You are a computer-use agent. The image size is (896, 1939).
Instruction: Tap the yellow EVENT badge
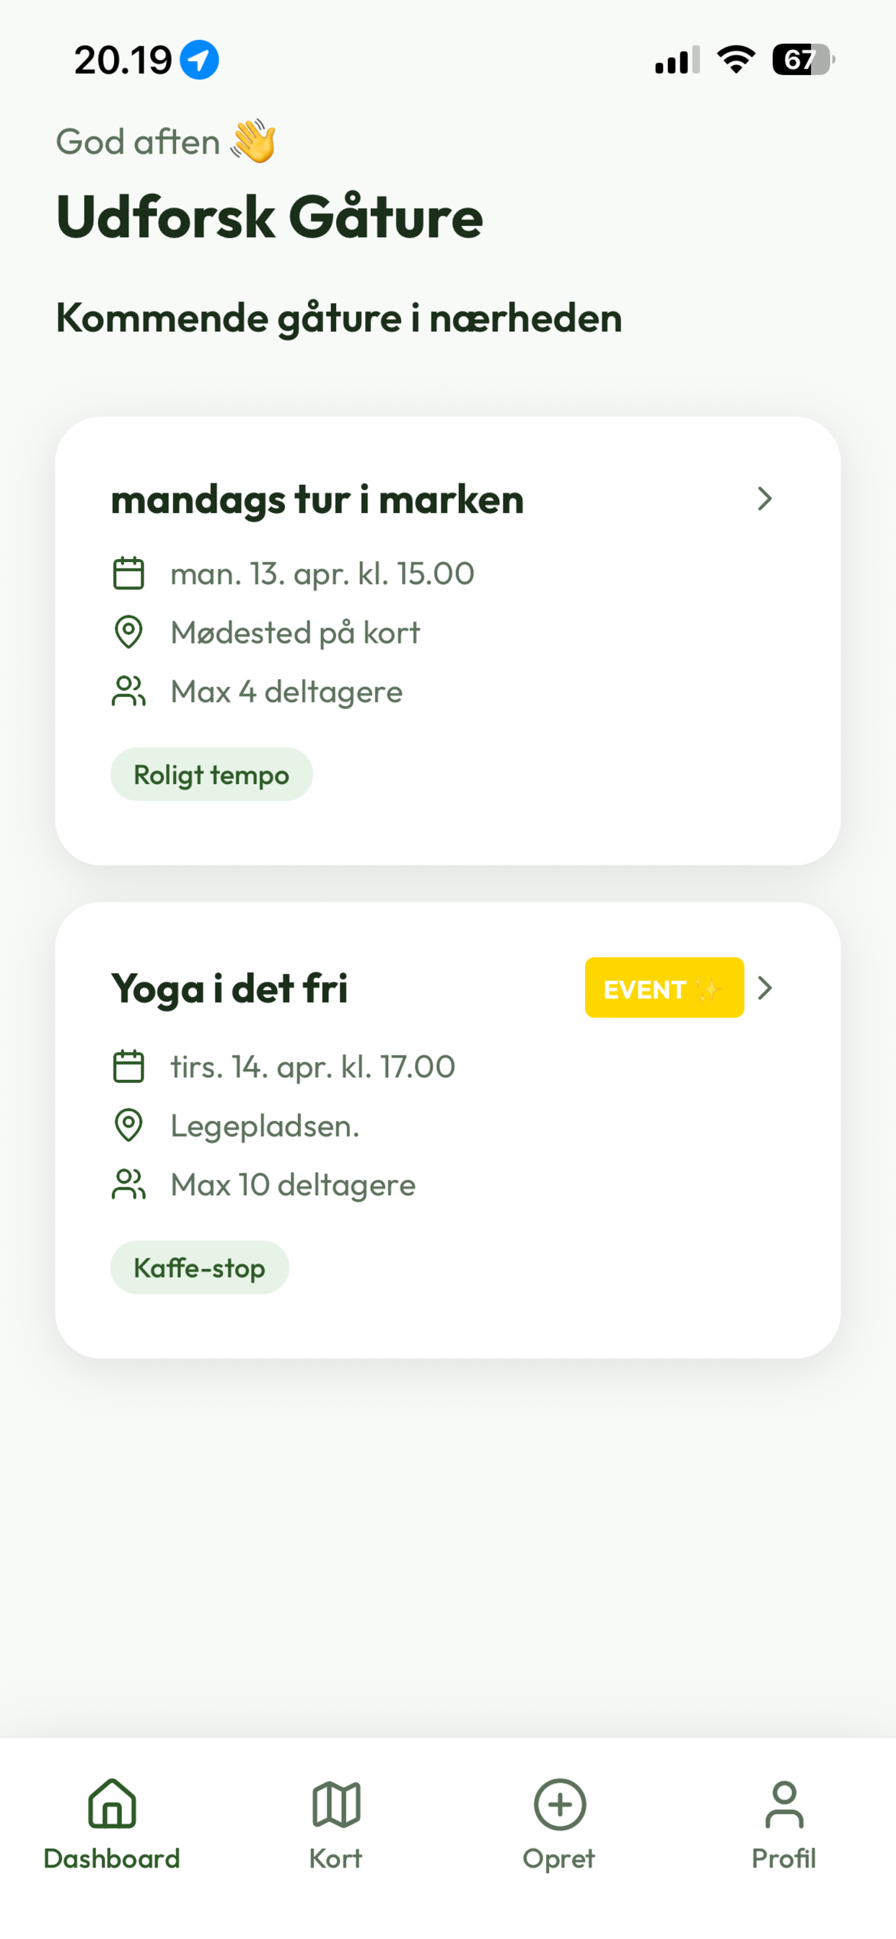pos(664,988)
